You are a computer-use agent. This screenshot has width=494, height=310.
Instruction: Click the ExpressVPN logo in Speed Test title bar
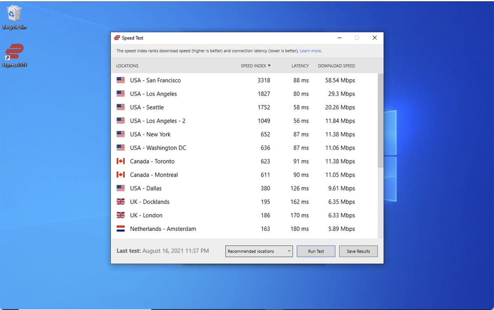117,38
